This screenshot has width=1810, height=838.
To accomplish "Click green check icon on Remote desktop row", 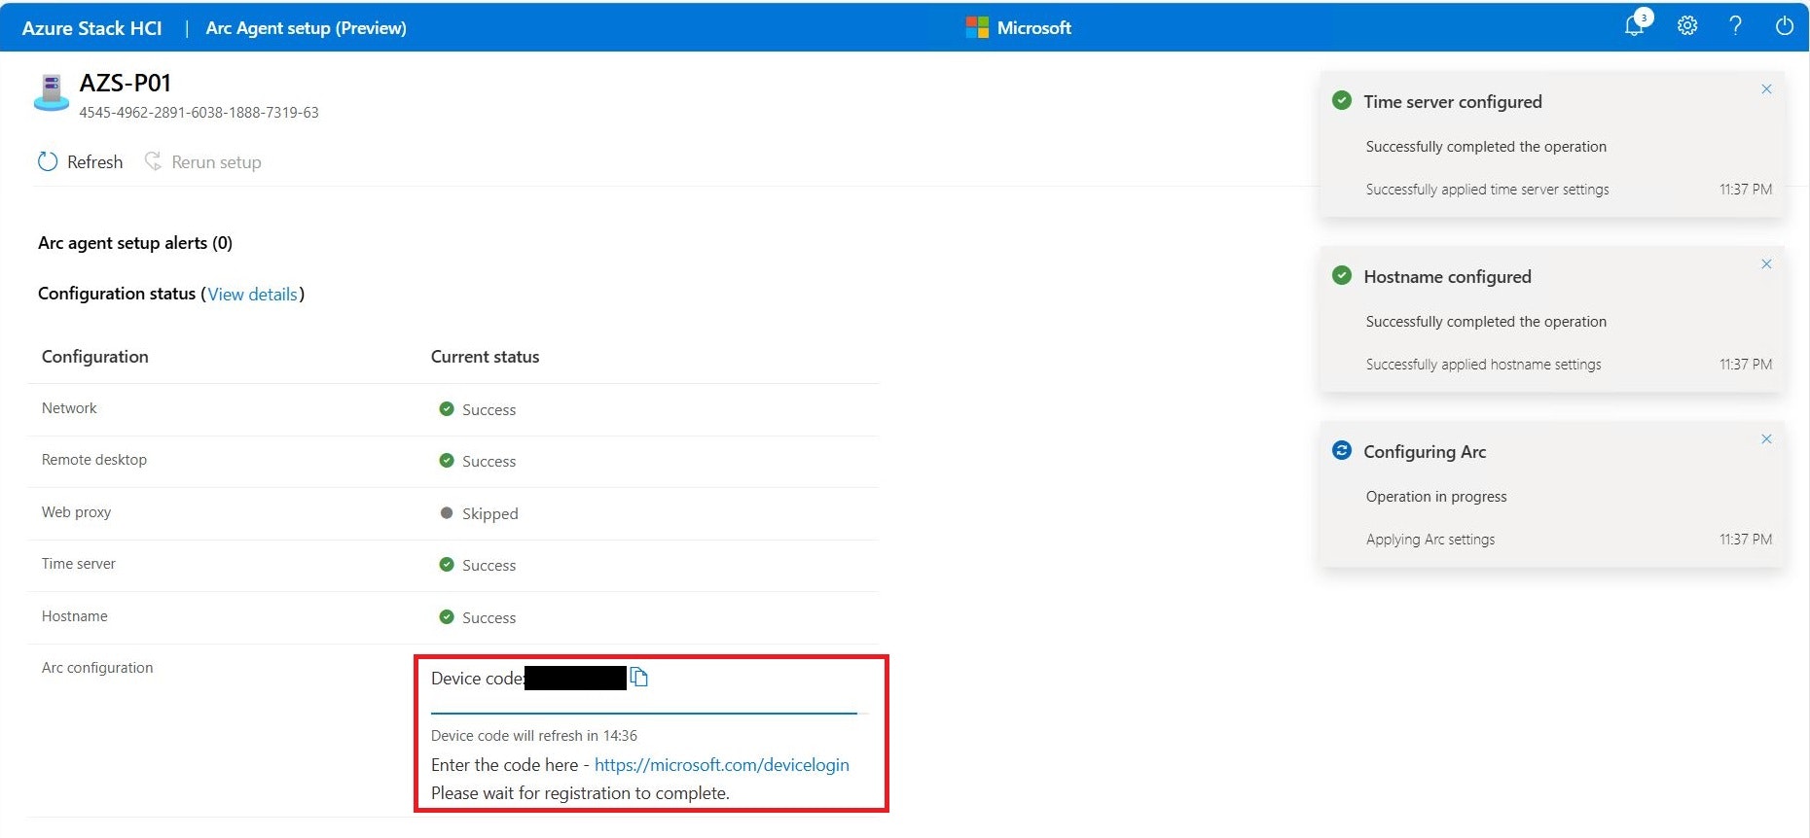I will 447,461.
